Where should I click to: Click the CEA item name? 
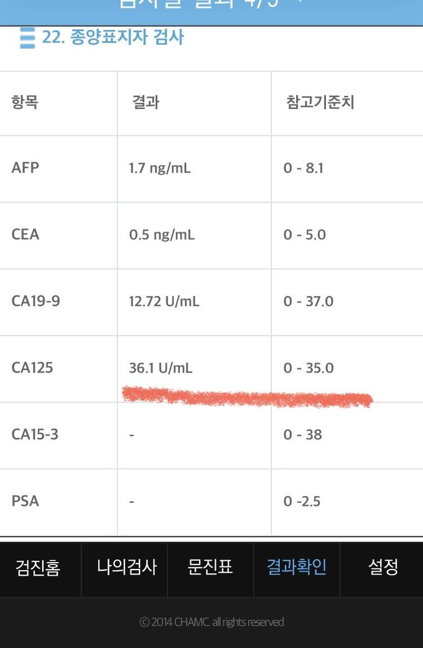click(26, 235)
